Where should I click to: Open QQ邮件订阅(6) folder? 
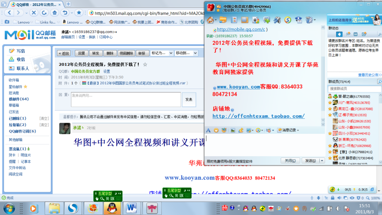coord(22,131)
